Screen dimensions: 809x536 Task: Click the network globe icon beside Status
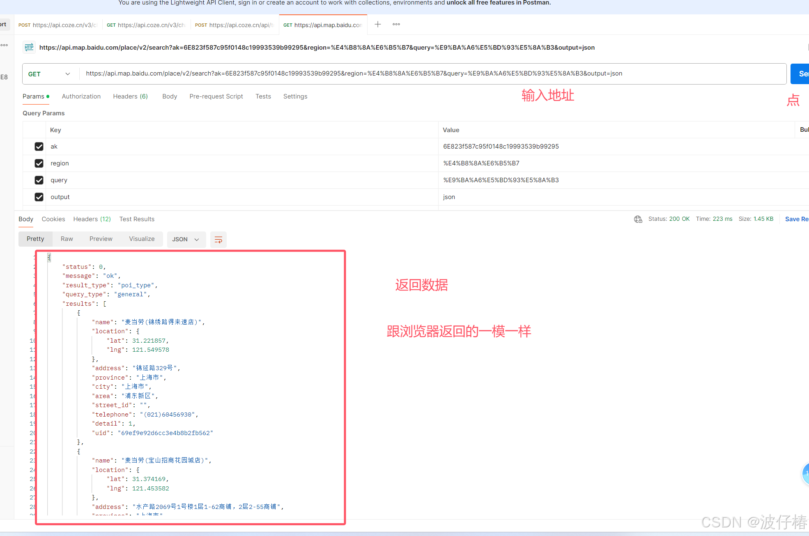pyautogui.click(x=638, y=219)
